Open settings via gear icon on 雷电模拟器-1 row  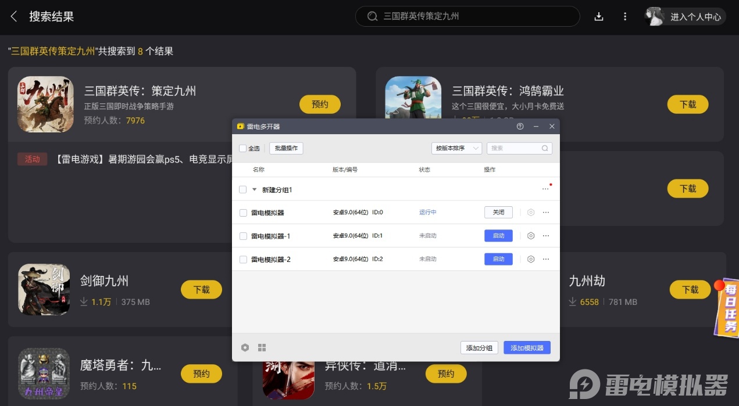click(x=530, y=236)
